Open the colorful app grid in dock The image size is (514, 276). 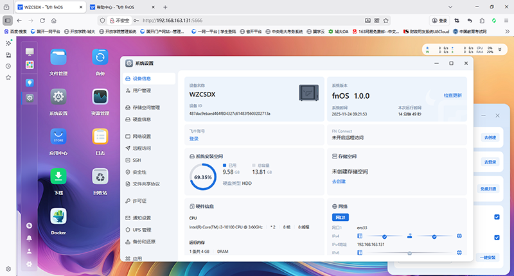pyautogui.click(x=30, y=65)
